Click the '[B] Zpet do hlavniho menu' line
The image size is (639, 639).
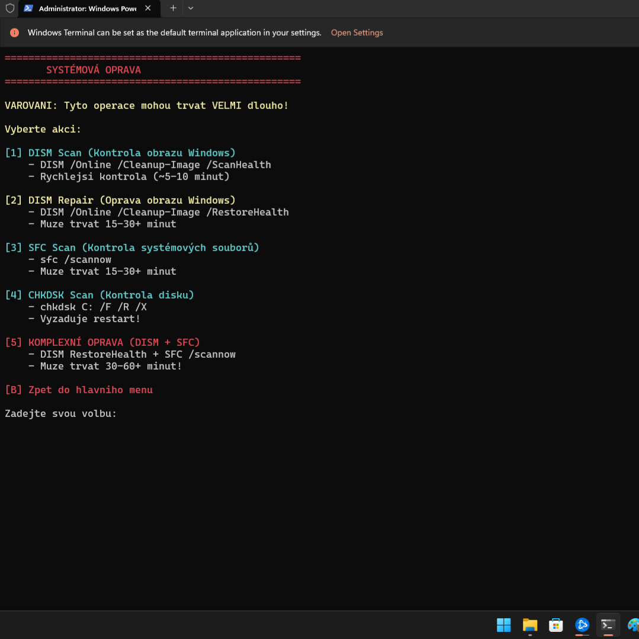[x=79, y=390]
